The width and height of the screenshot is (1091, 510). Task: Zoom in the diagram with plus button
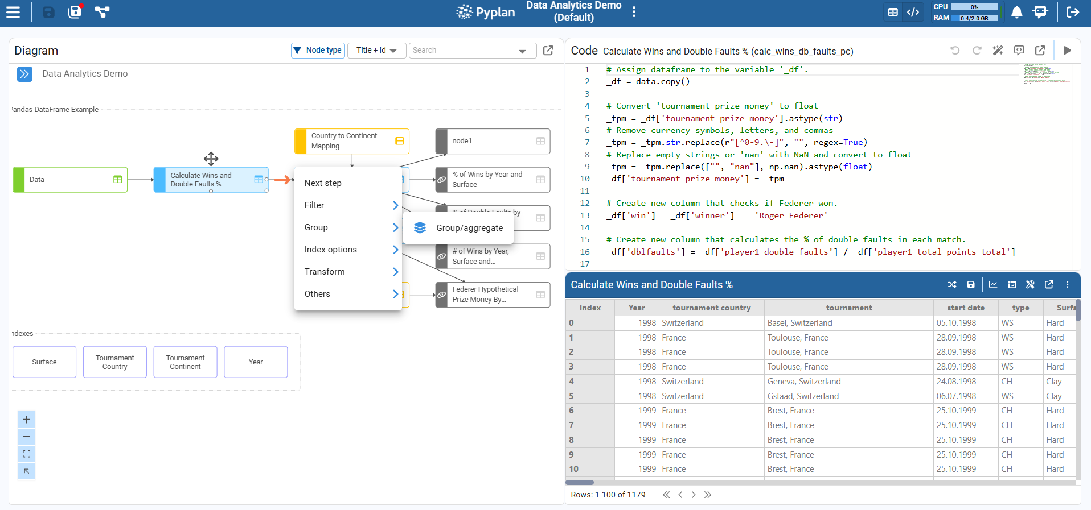[x=26, y=420]
